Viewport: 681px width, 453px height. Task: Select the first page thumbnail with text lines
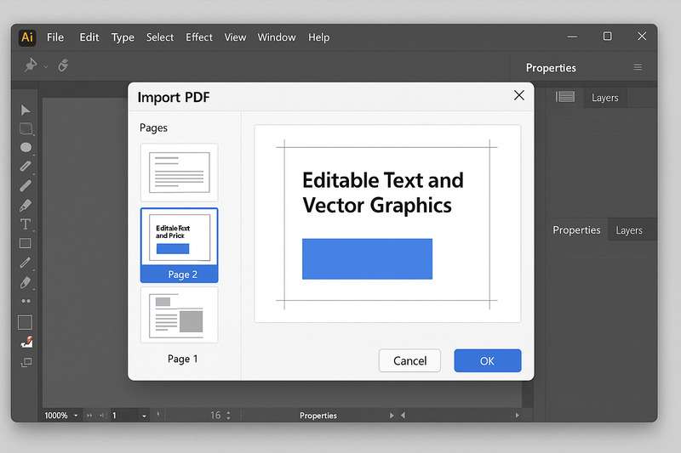[179, 172]
